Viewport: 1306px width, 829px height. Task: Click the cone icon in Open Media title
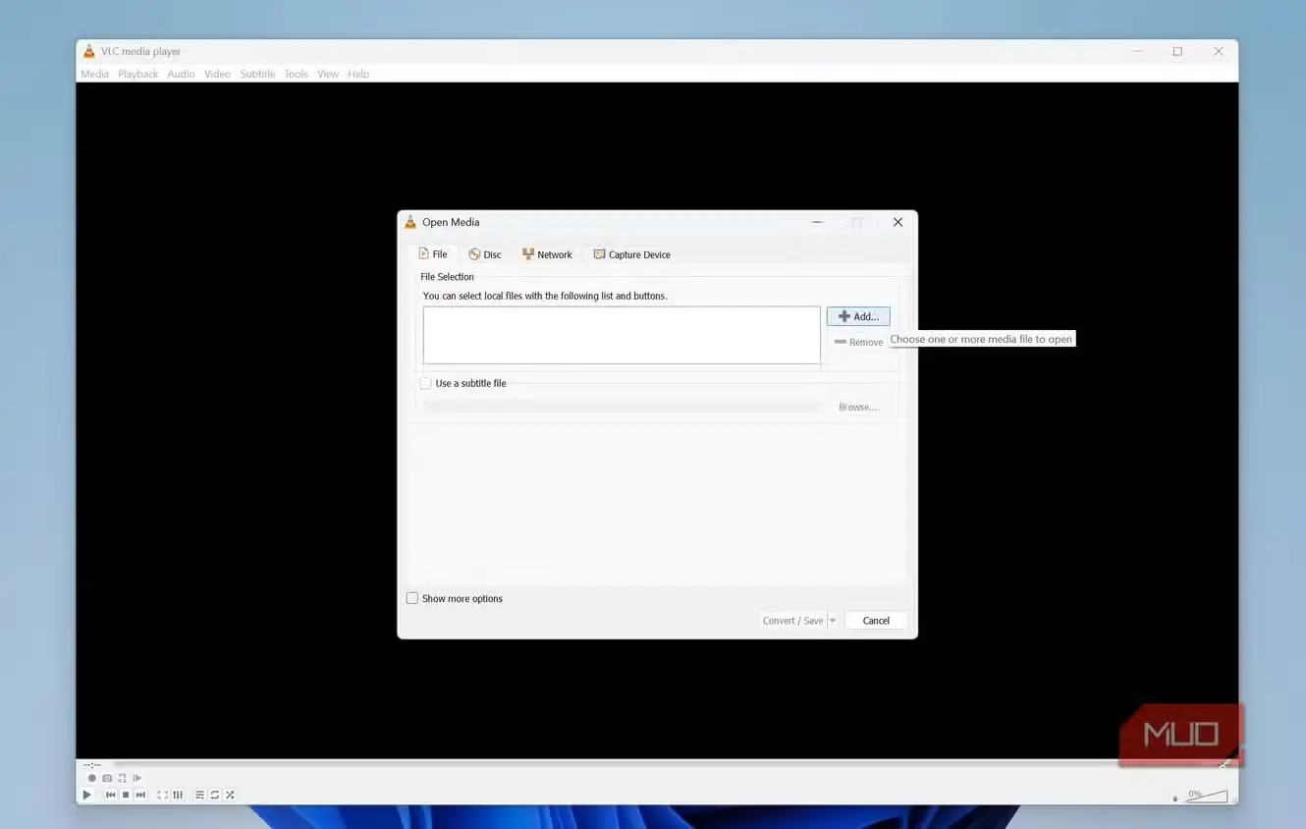[x=410, y=222]
